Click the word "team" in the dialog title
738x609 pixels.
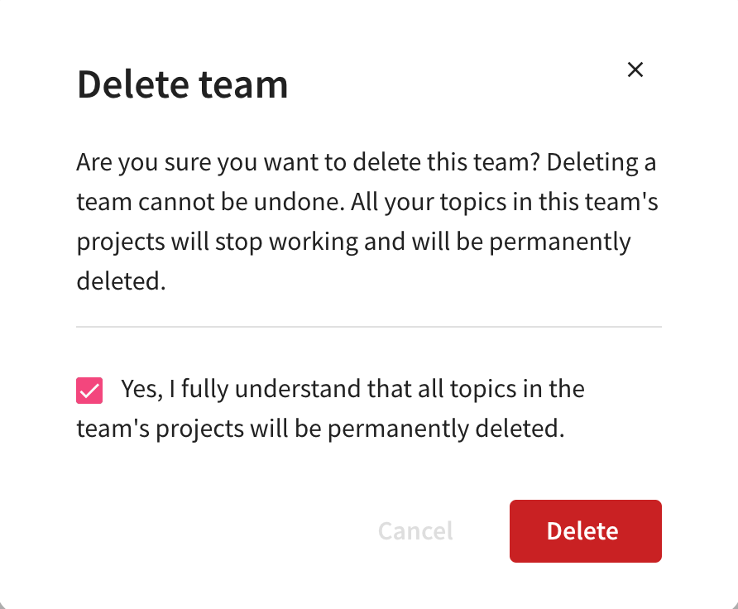point(252,84)
